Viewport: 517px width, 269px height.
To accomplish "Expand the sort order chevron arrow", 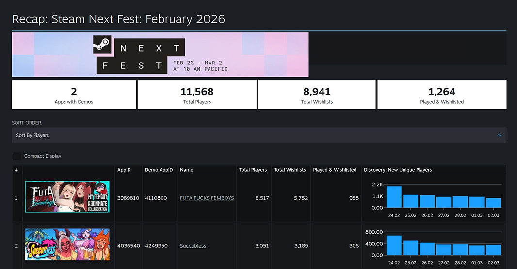I will 499,136.
